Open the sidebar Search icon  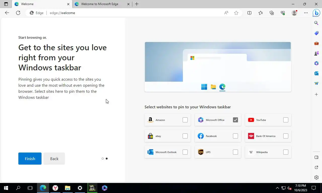pos(316,23)
